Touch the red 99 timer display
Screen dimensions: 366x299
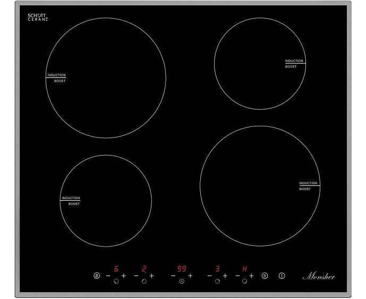click(182, 269)
